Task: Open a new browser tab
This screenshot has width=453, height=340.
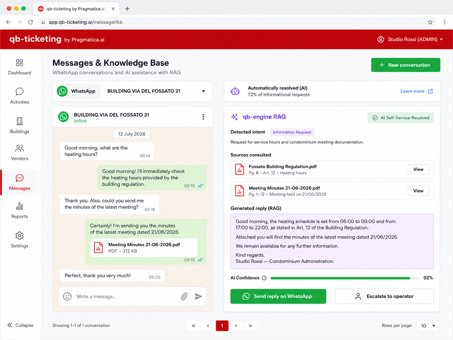Action: 127,9
